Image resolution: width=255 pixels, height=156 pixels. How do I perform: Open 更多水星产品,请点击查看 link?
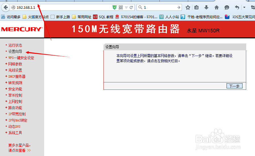click(20, 148)
